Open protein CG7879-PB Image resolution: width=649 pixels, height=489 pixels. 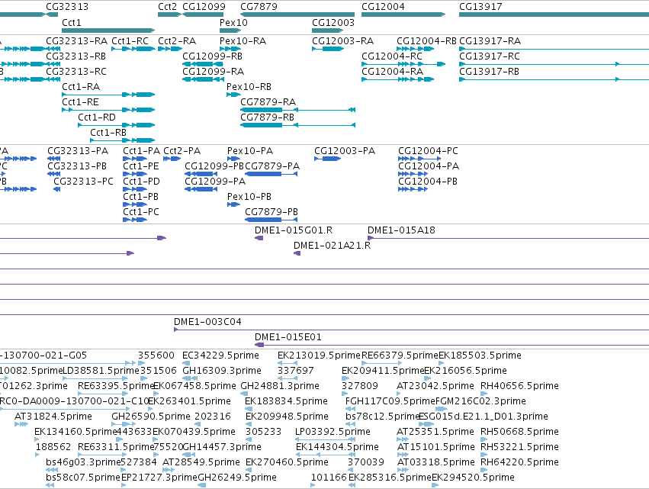coord(271,212)
